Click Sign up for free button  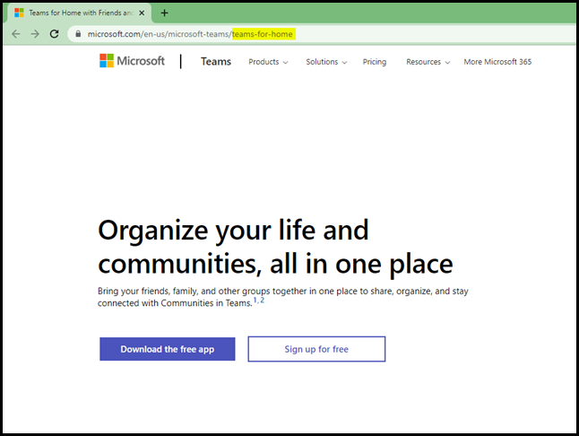click(316, 349)
